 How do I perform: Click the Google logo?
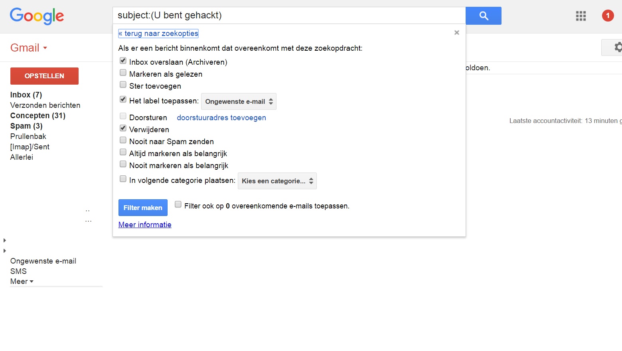click(x=37, y=16)
